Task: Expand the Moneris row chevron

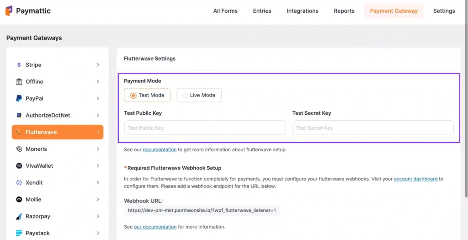Action: tap(98, 149)
